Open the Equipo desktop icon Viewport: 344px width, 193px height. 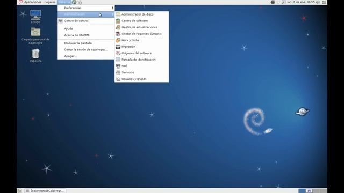tap(35, 15)
